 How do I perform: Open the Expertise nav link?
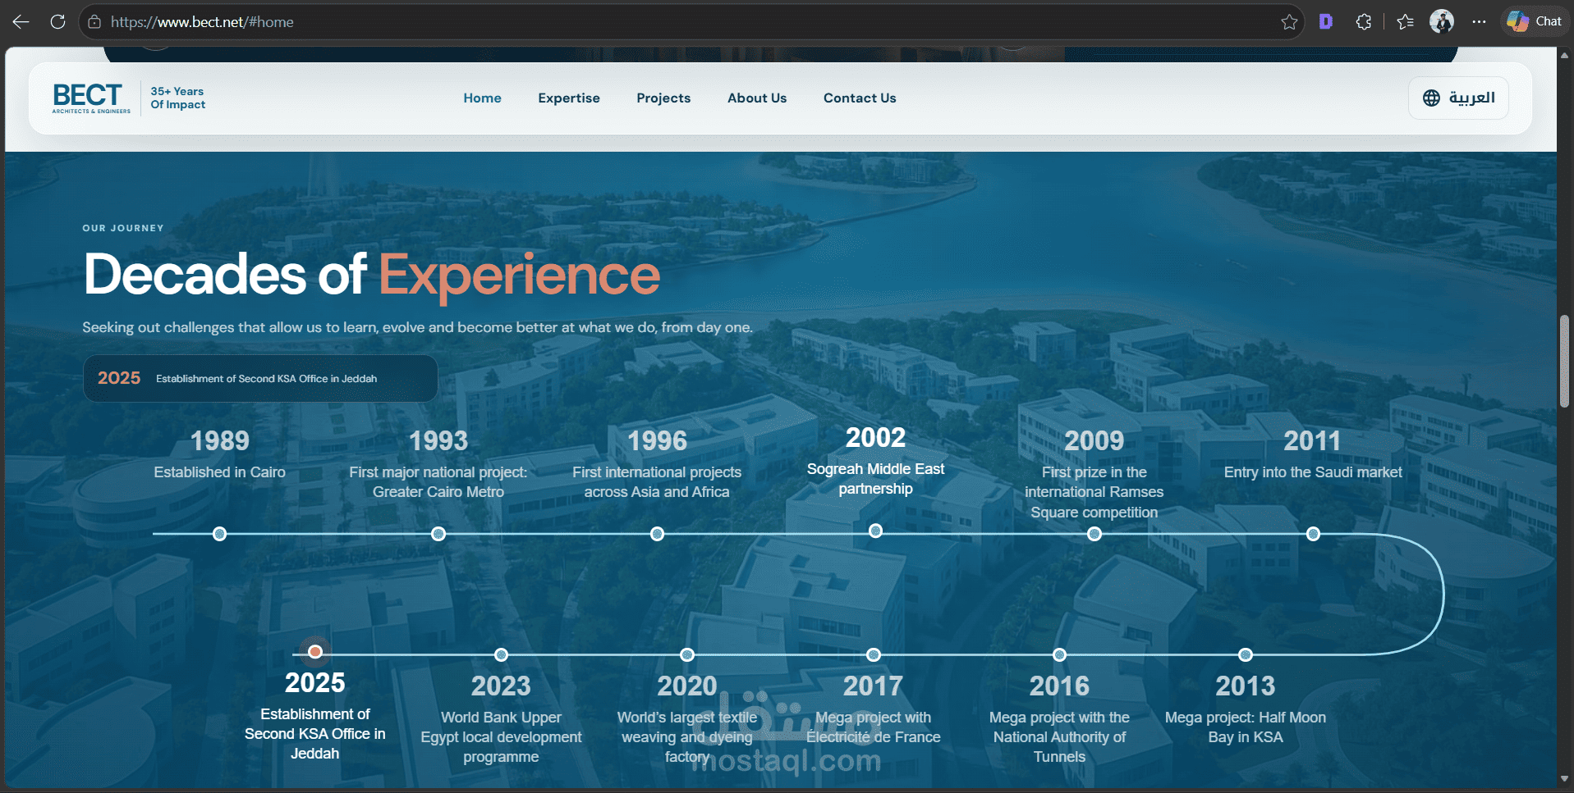point(569,98)
